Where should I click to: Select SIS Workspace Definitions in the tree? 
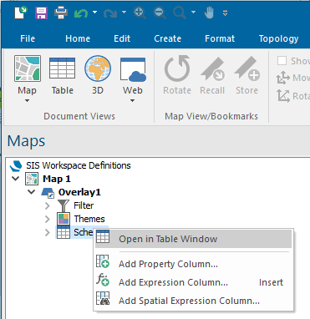click(x=79, y=165)
